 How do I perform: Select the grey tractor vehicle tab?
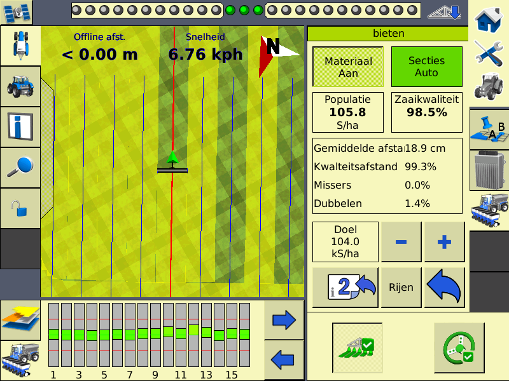(489, 86)
